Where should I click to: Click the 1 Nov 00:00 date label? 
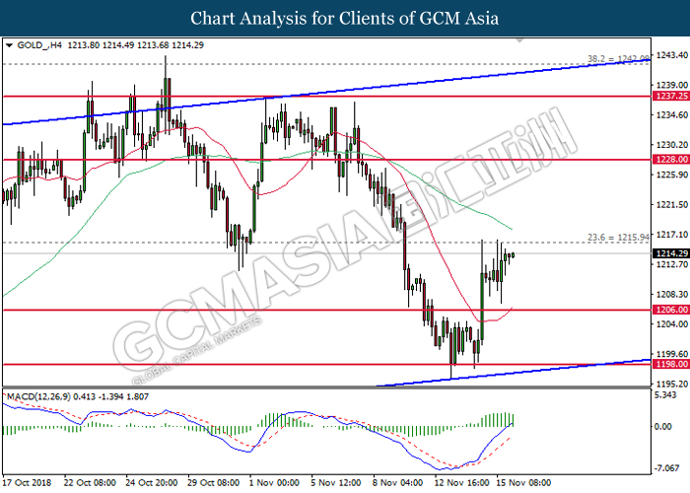pyautogui.click(x=274, y=482)
